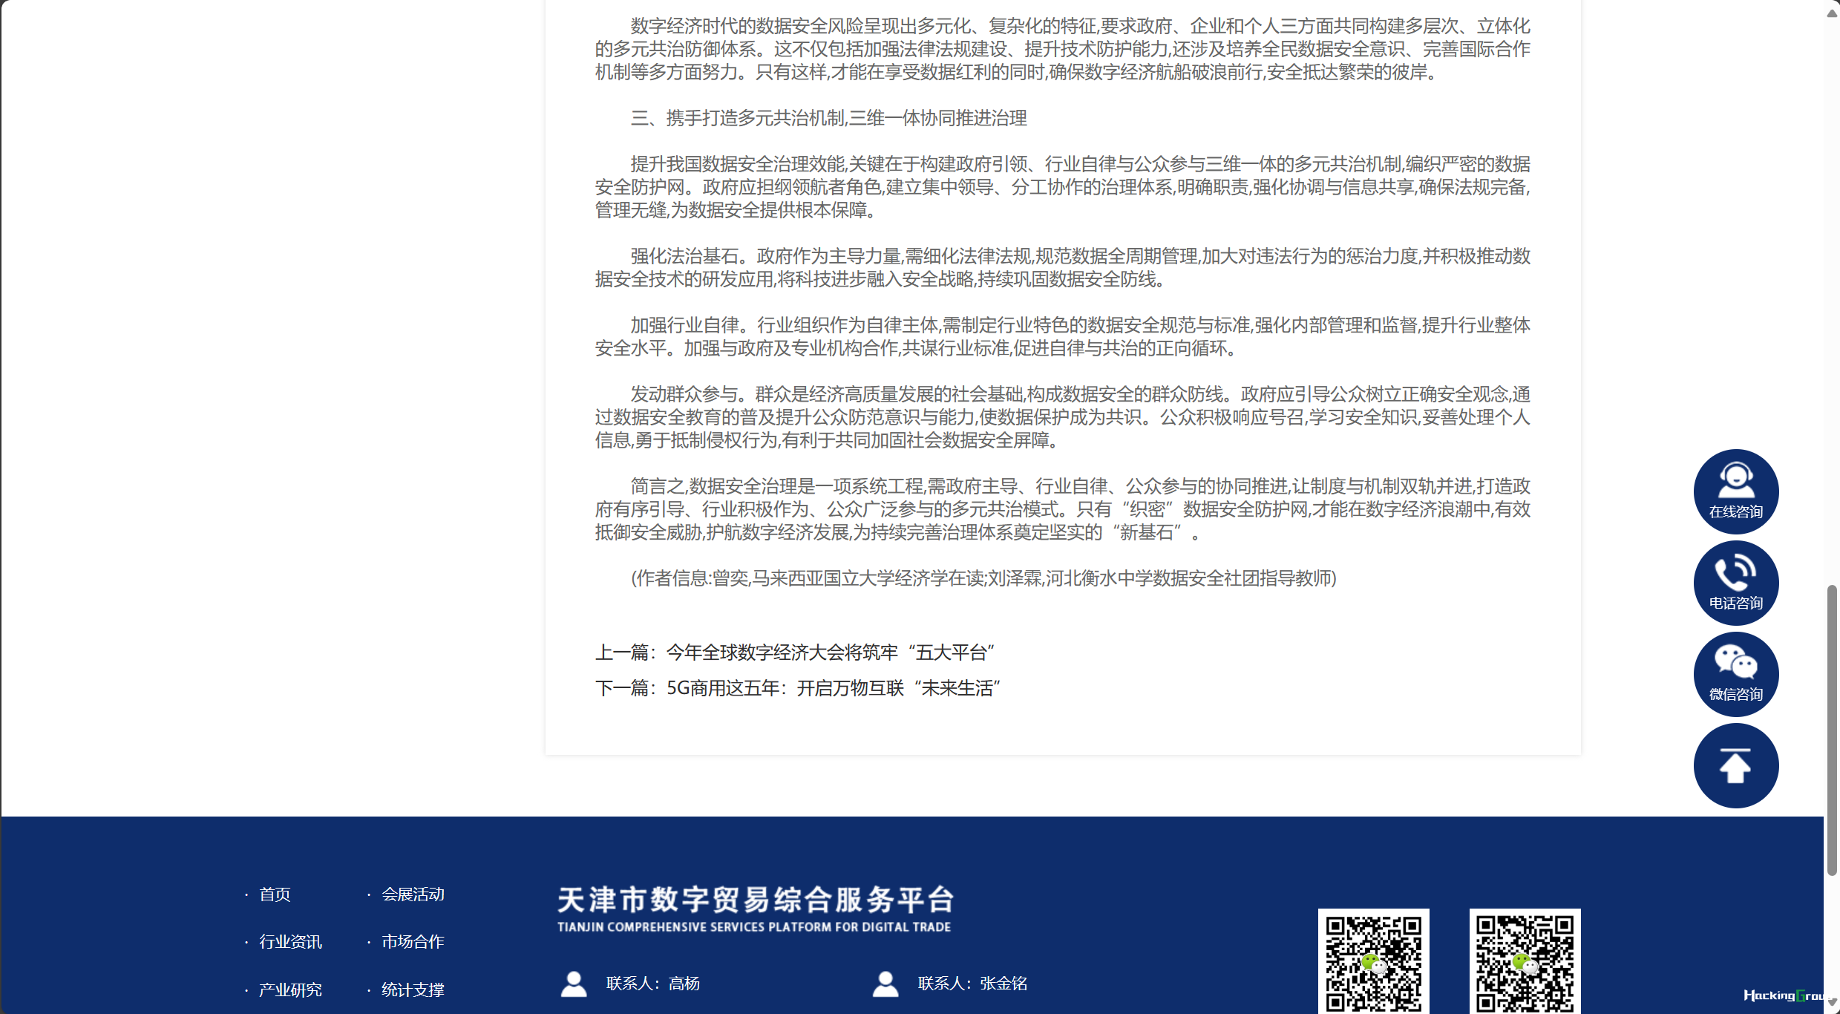Click the first footer QR code
This screenshot has height=1014, width=1840.
(x=1373, y=962)
